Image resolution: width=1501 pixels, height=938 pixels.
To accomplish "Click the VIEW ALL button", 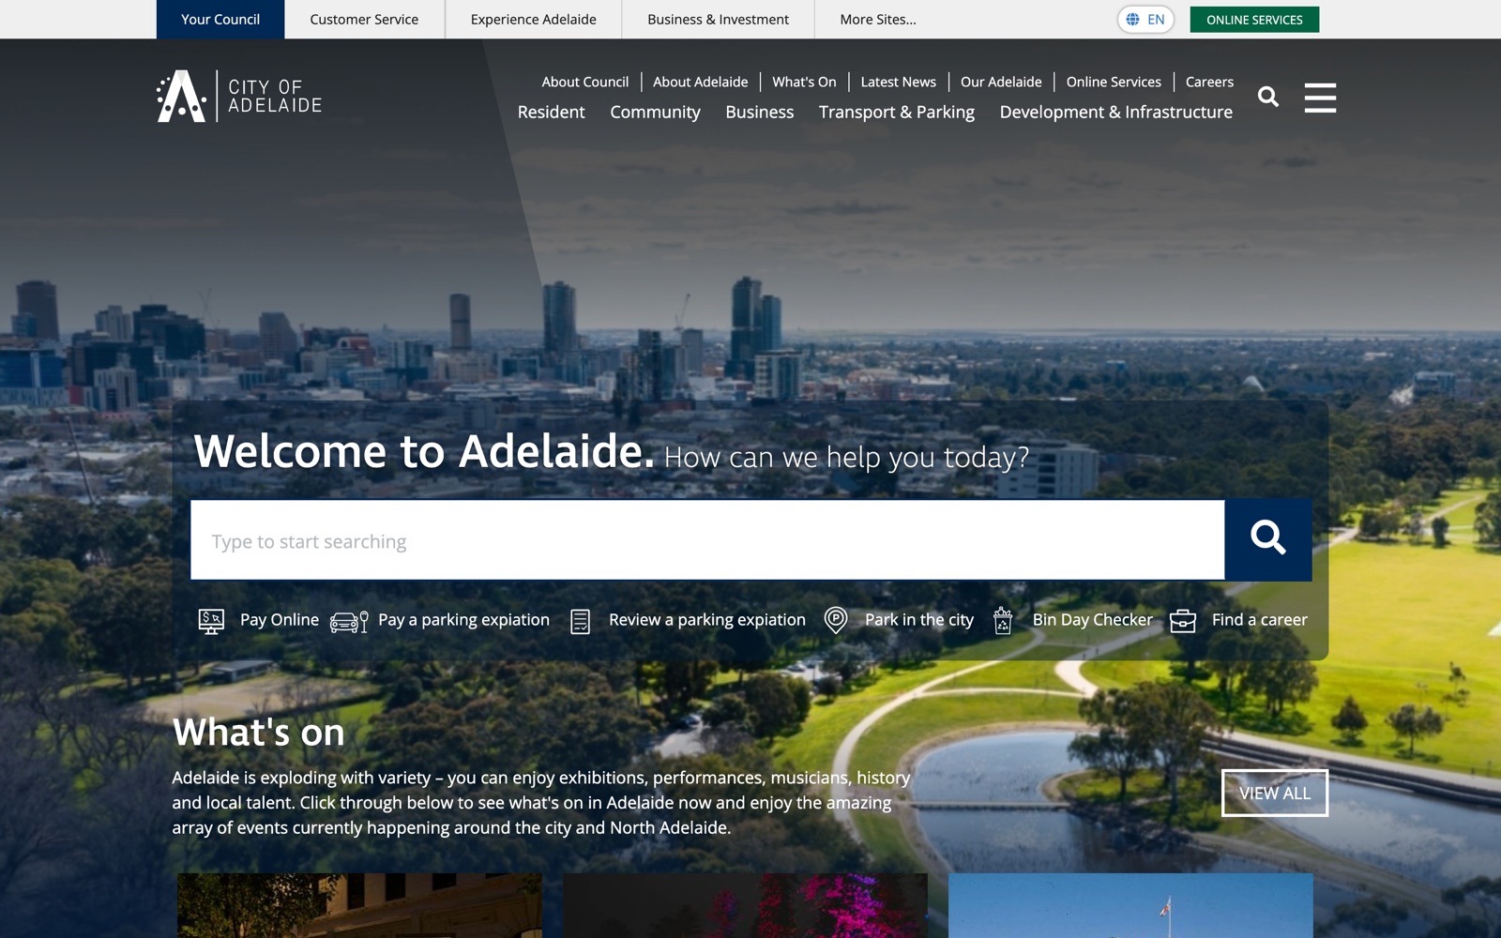I will (1275, 793).
